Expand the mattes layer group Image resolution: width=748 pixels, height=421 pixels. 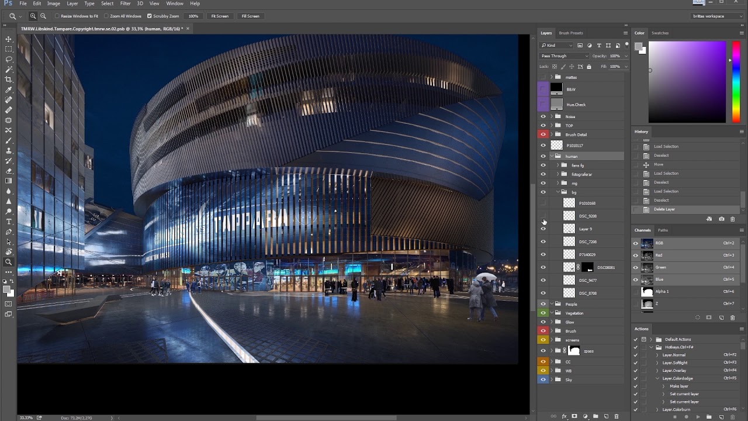pyautogui.click(x=551, y=77)
